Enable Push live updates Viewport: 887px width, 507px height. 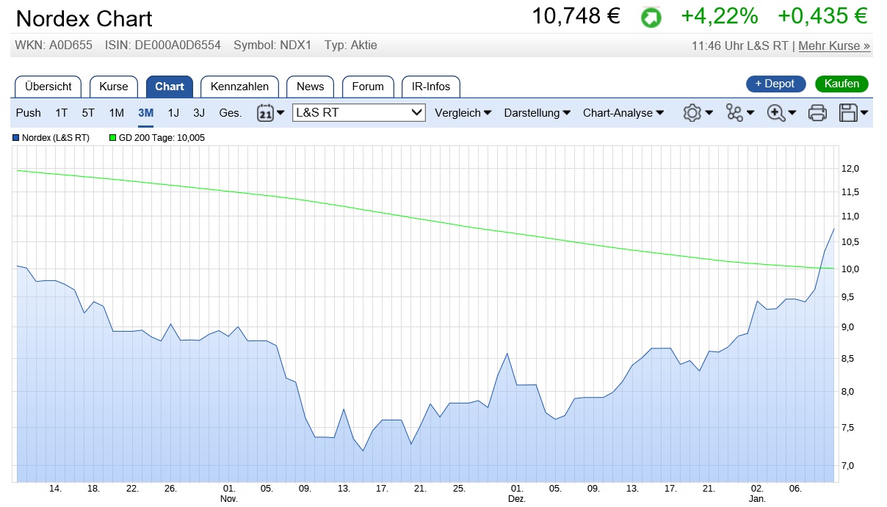[29, 113]
